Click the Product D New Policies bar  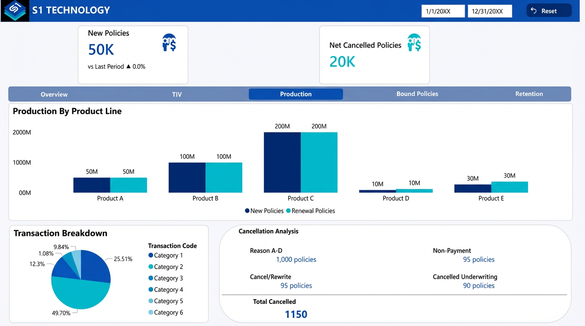(378, 191)
